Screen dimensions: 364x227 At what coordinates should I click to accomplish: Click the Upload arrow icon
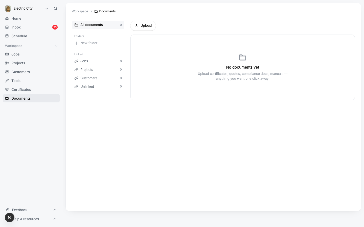(136, 26)
